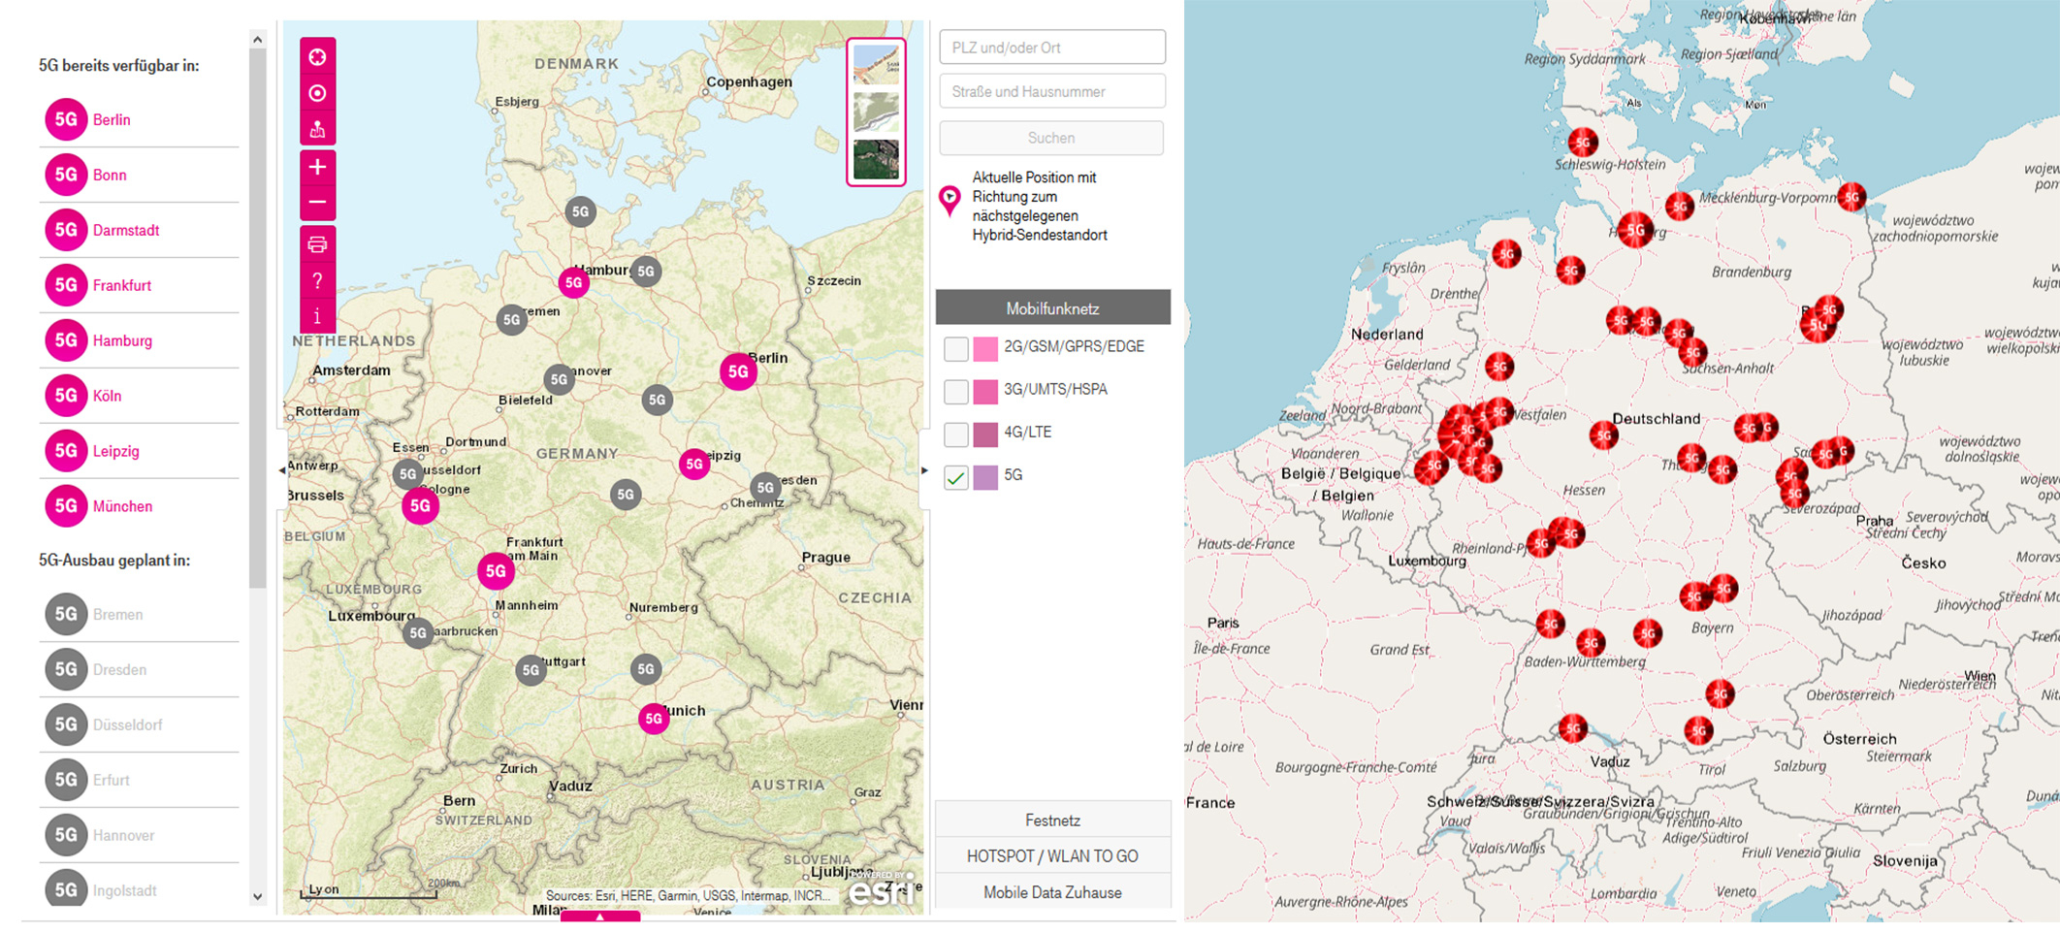Viewport: 2060px width, 933px height.
Task: Click the gray 5G marker at Bremen on the map
Action: pos(512,320)
